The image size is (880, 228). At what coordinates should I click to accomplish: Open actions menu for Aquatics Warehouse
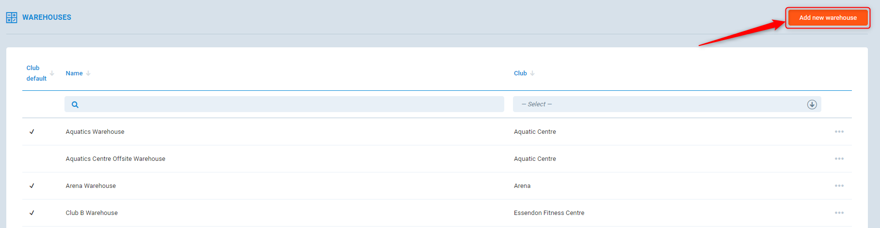(839, 132)
